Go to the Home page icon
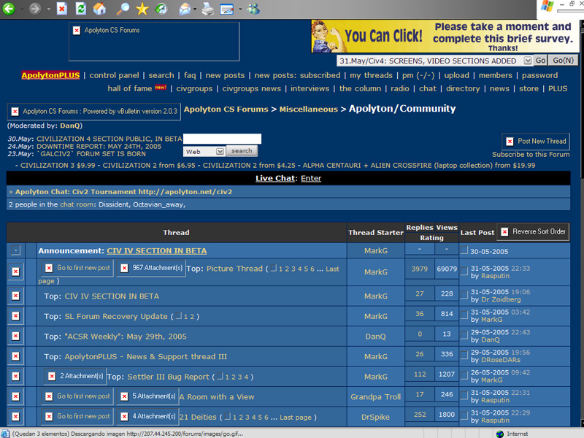Screen dimensions: 584x438 (x=100, y=9)
